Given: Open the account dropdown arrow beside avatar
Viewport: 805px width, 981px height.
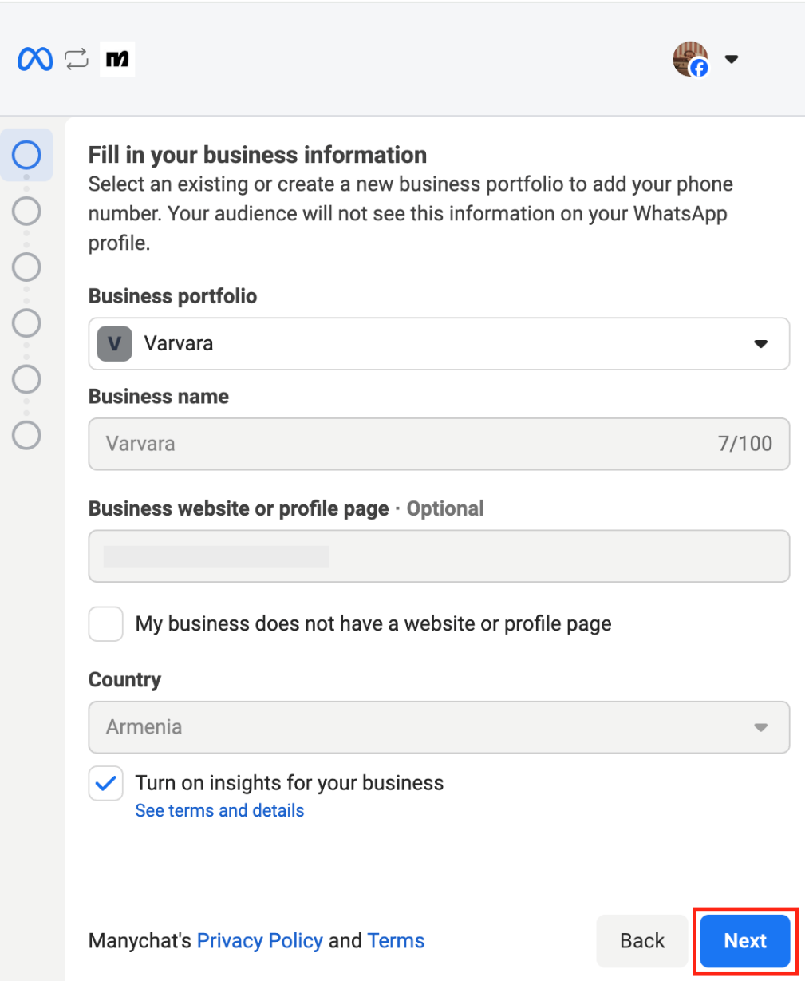Looking at the screenshot, I should [x=731, y=59].
